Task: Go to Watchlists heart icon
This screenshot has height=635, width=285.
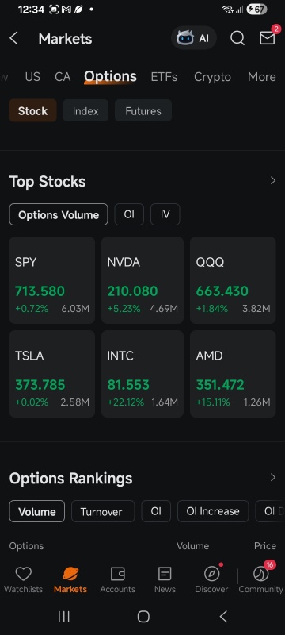Action: (24, 574)
